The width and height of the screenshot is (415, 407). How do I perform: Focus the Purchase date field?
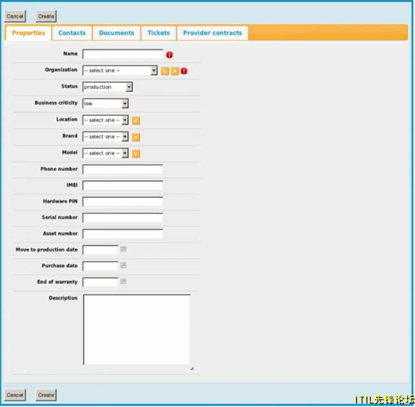click(100, 266)
